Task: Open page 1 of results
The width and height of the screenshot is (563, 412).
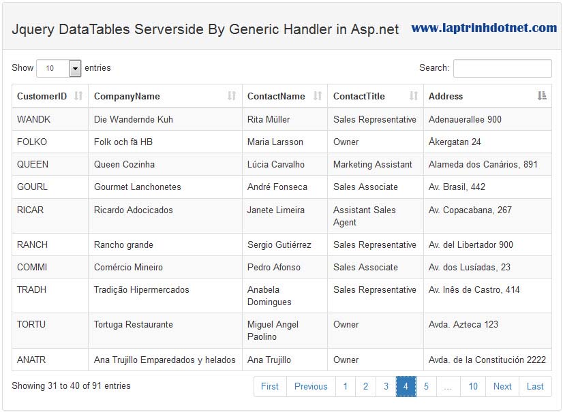Action: [346, 386]
